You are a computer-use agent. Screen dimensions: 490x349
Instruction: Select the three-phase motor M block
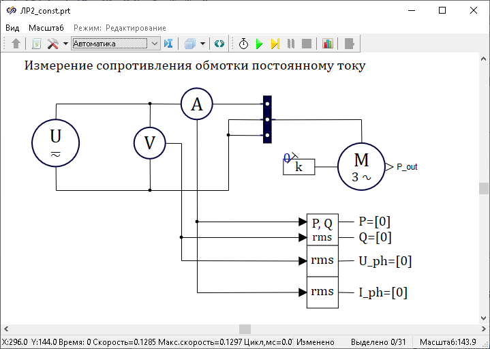pos(361,166)
